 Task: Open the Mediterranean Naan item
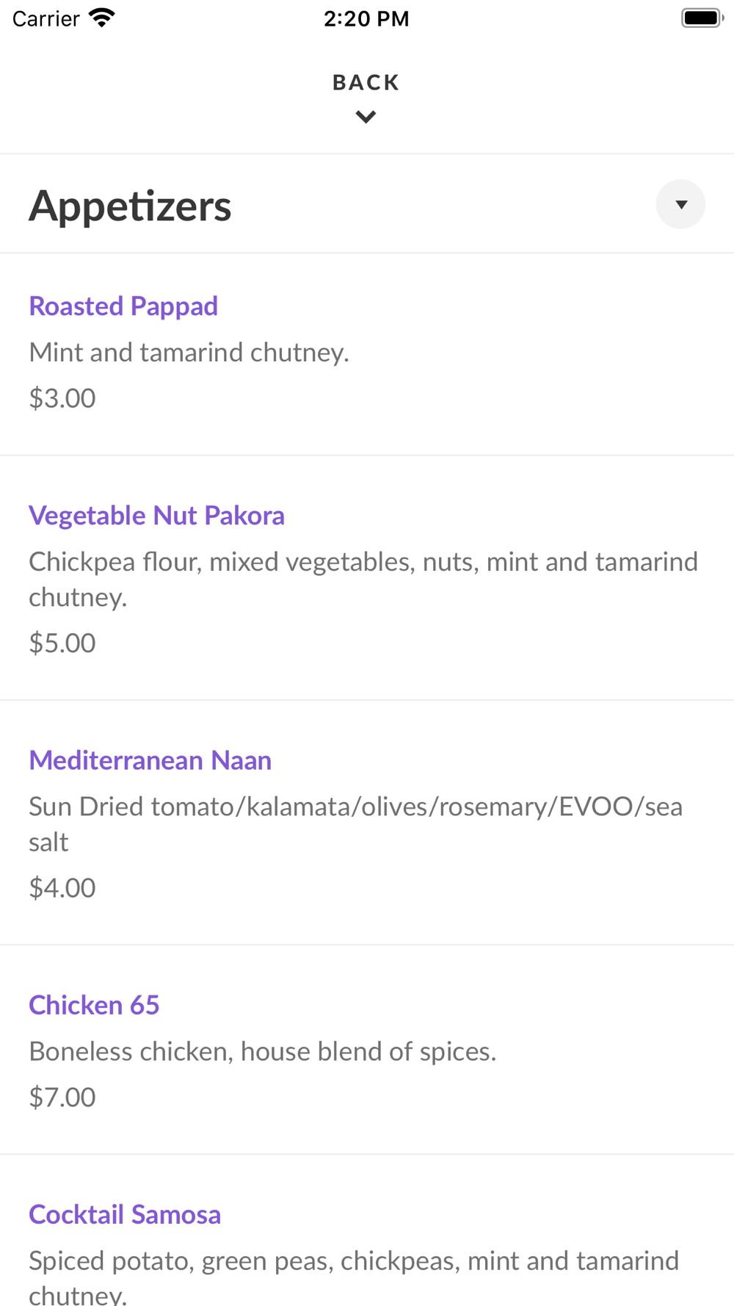(150, 760)
